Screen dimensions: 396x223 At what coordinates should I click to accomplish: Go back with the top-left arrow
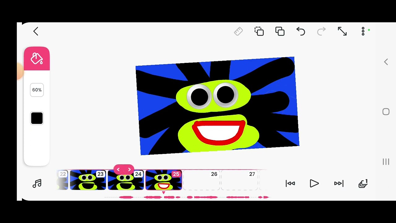(36, 31)
